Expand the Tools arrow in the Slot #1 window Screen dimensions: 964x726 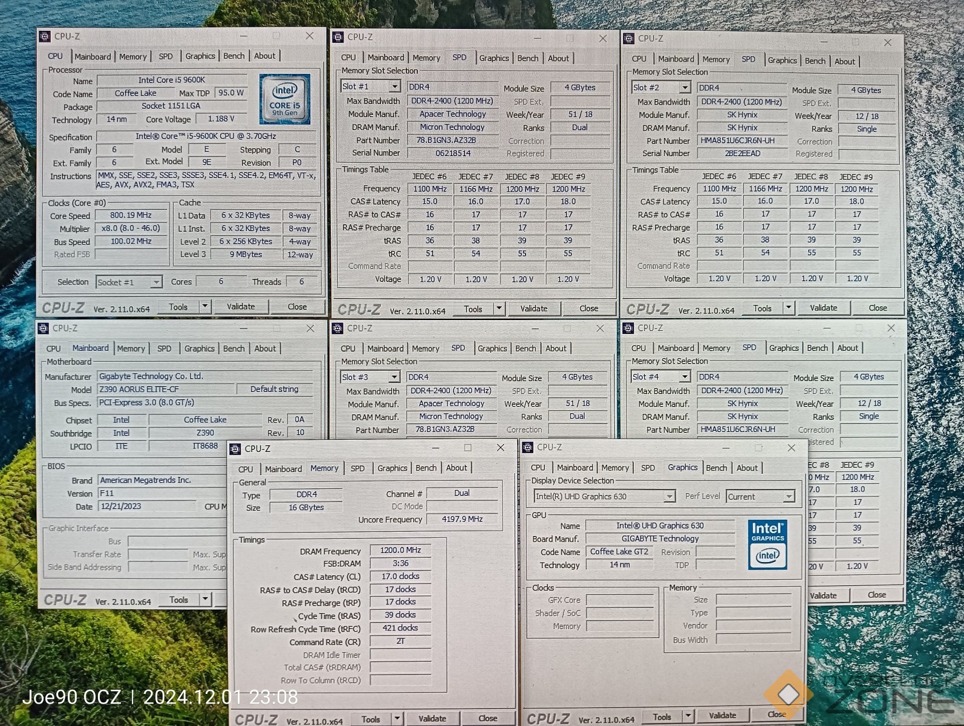coord(499,309)
